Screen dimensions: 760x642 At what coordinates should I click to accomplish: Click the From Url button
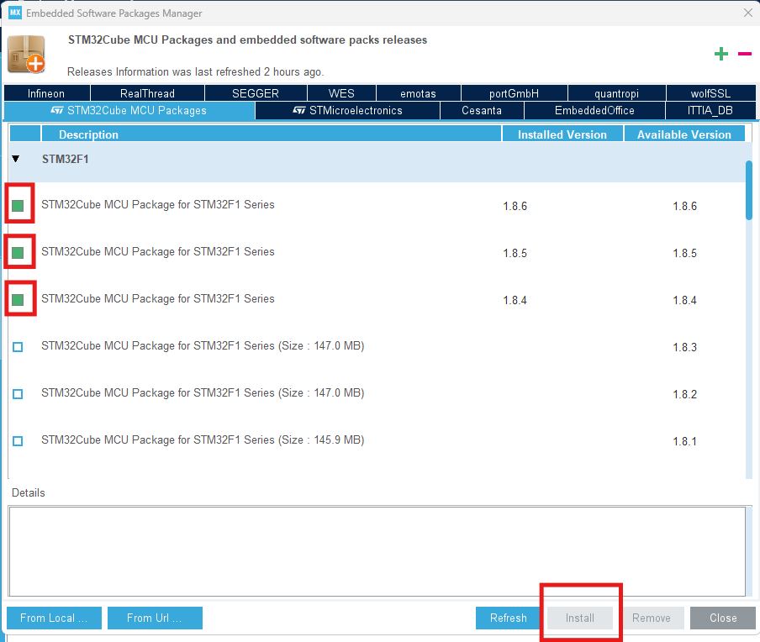pyautogui.click(x=155, y=618)
